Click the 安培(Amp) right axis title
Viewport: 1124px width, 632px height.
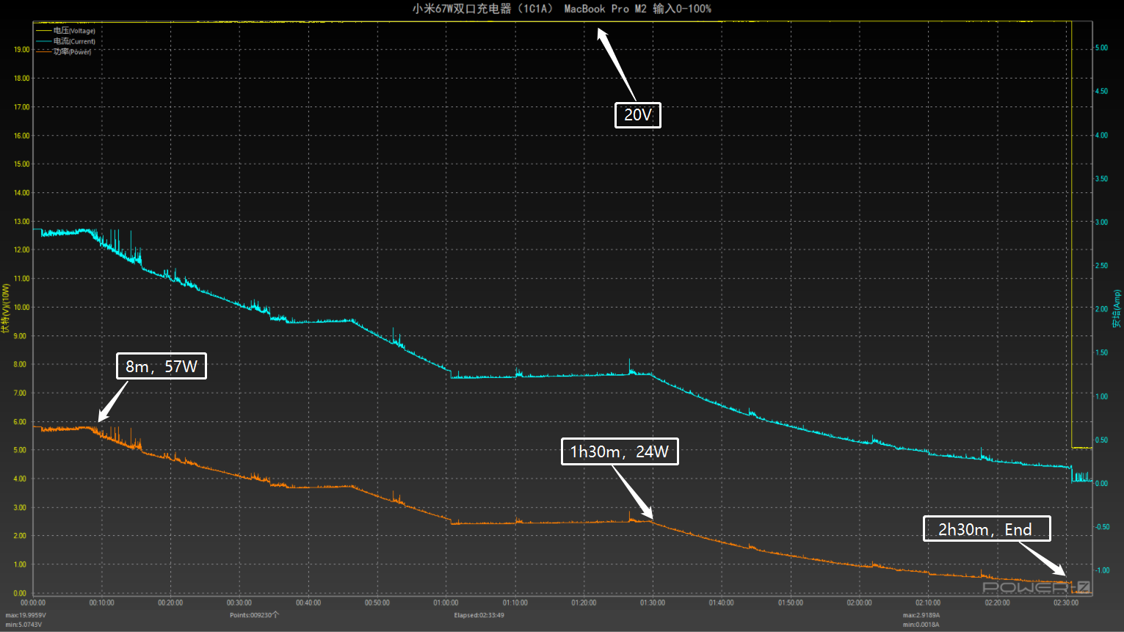click(x=1117, y=308)
